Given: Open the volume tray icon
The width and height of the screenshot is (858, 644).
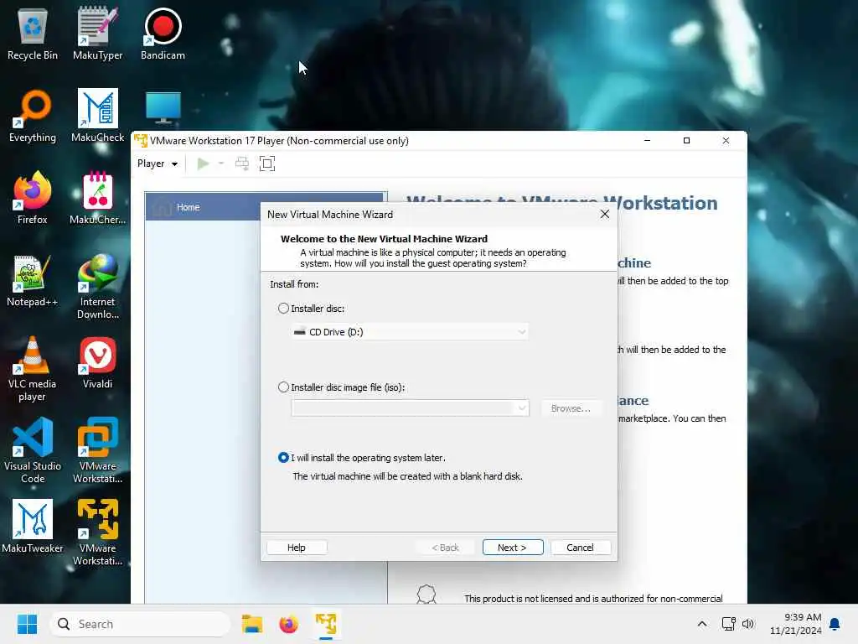Looking at the screenshot, I should [748, 624].
